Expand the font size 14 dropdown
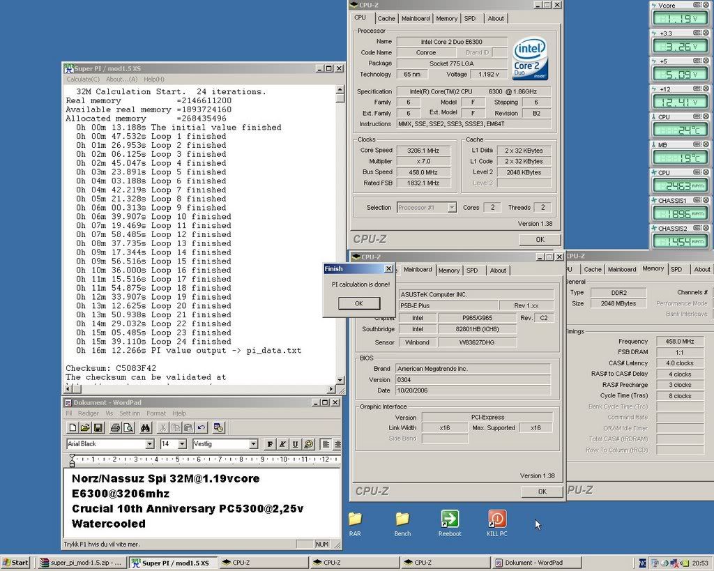 pos(182,444)
